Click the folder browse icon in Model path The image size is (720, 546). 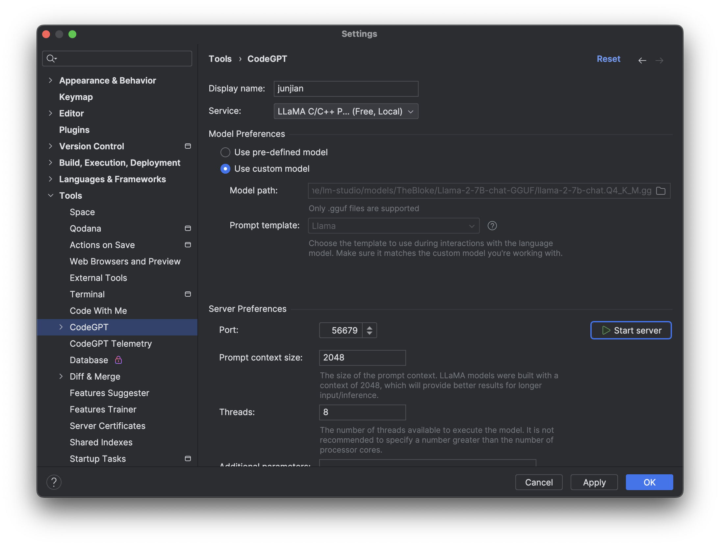click(661, 191)
